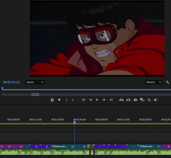Image resolution: width=171 pixels, height=158 pixels.
Task: Click the 00:02:15:00 mark on the time ruler
Action: click(x=123, y=119)
